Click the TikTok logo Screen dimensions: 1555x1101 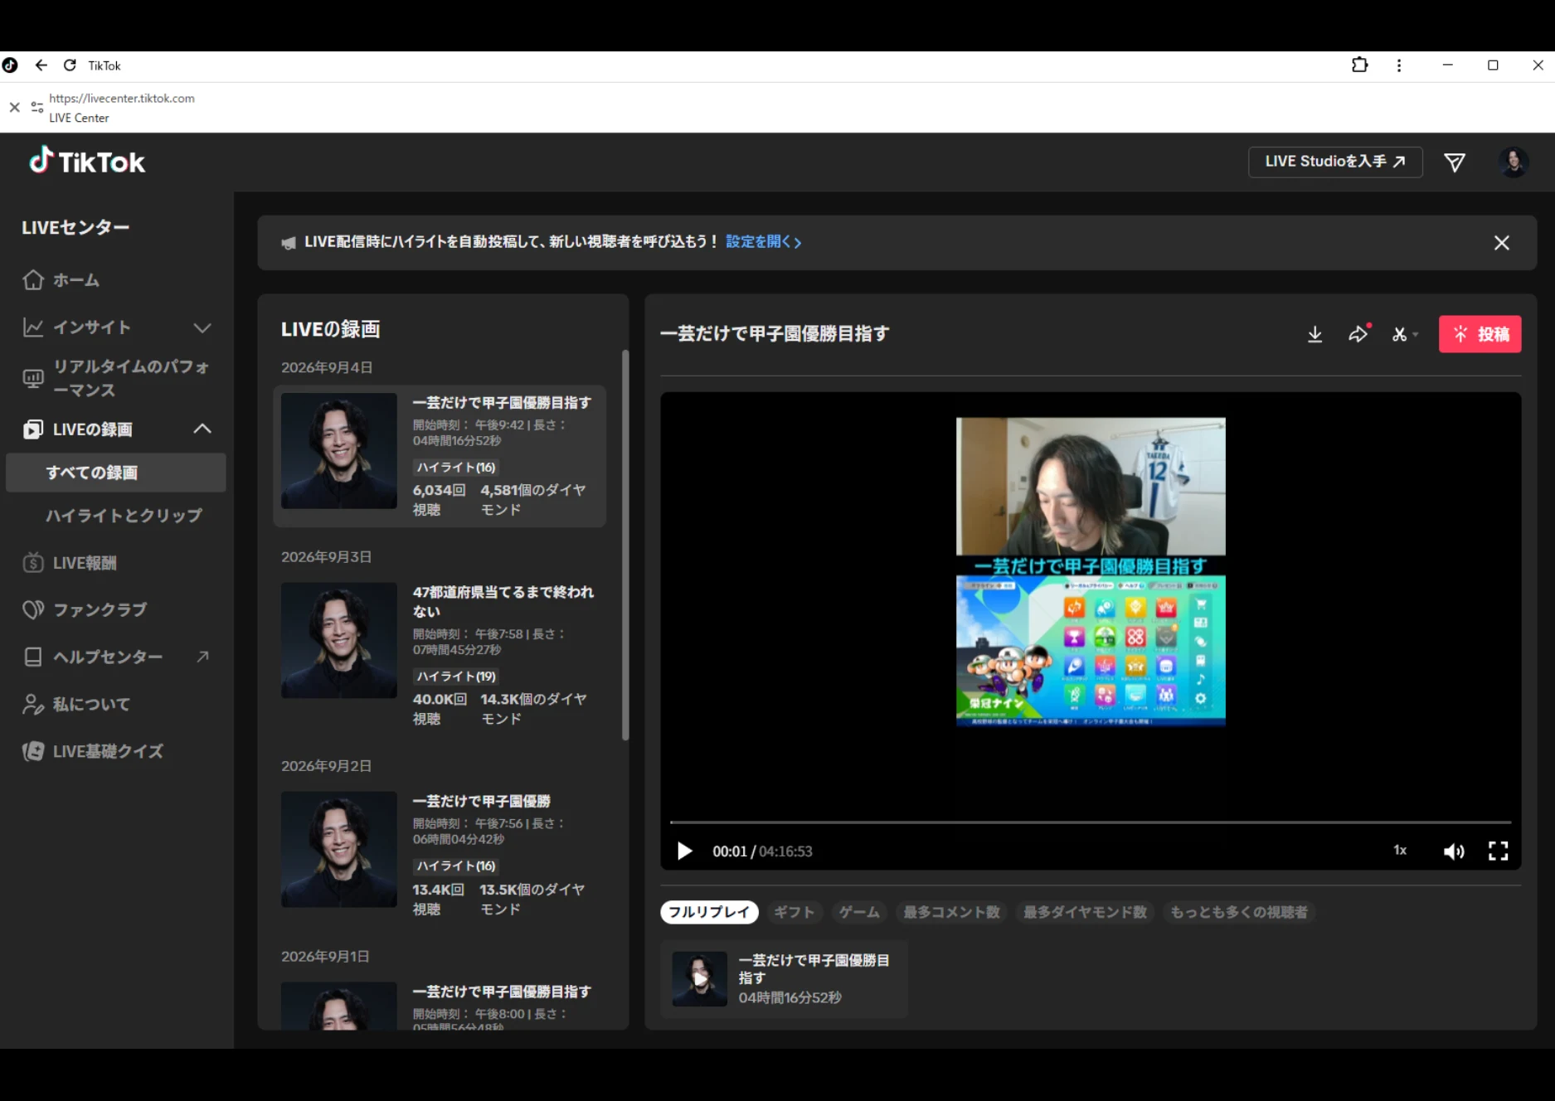coord(87,162)
